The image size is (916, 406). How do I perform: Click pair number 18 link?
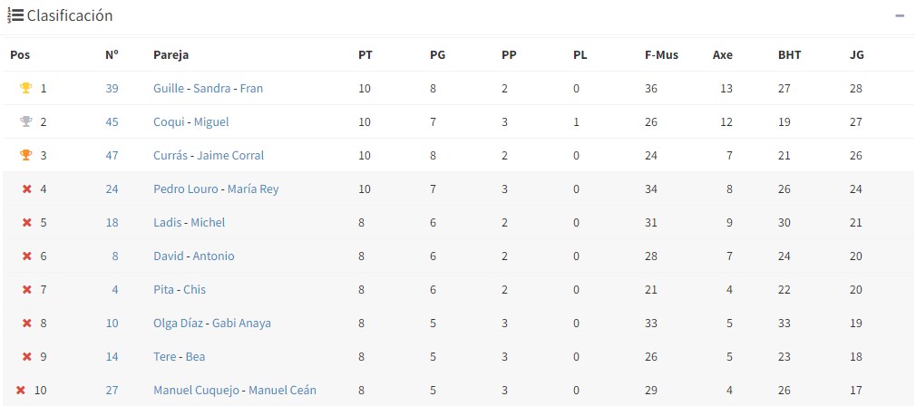[x=112, y=223]
